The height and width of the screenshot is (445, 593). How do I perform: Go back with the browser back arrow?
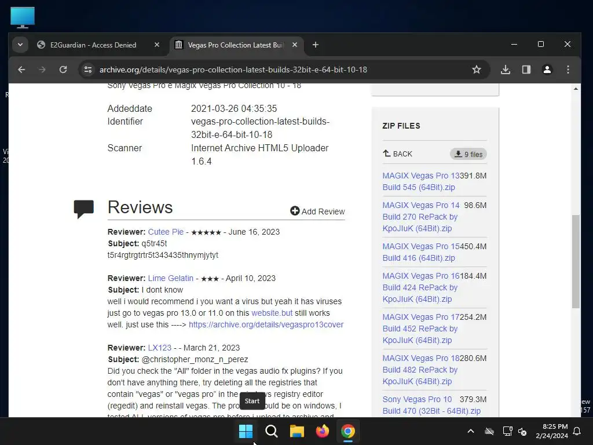coord(21,70)
